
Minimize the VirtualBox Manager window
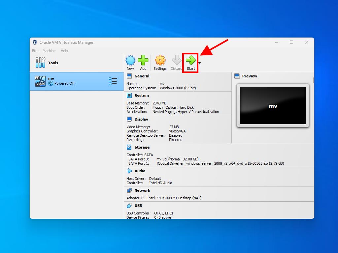point(277,42)
